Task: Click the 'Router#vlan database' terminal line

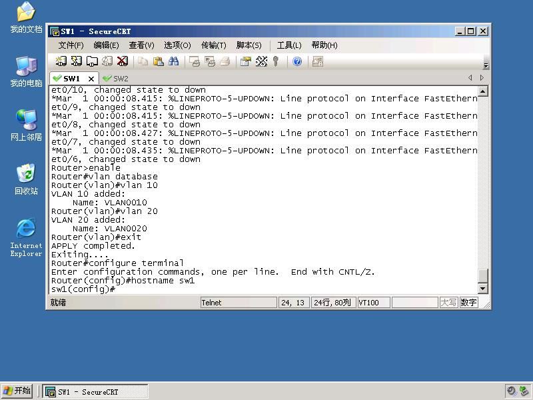Action: click(x=105, y=177)
